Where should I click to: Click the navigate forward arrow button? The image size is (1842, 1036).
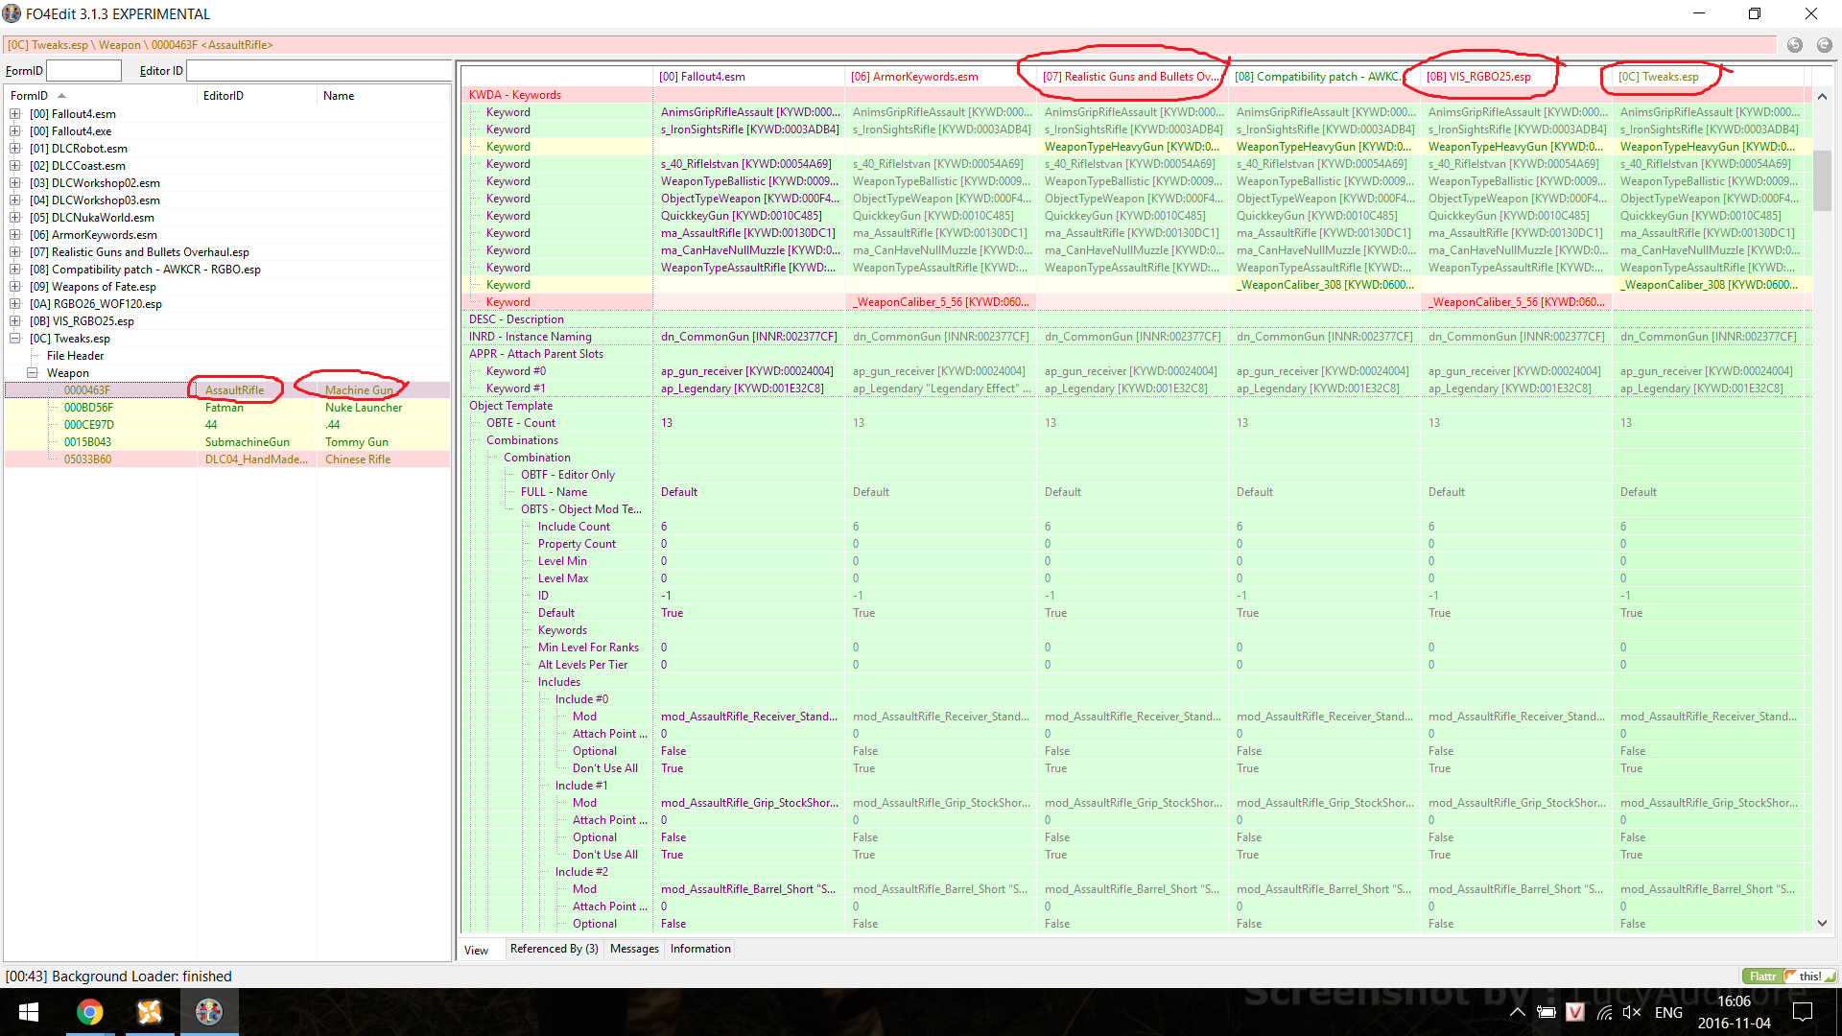(1824, 45)
